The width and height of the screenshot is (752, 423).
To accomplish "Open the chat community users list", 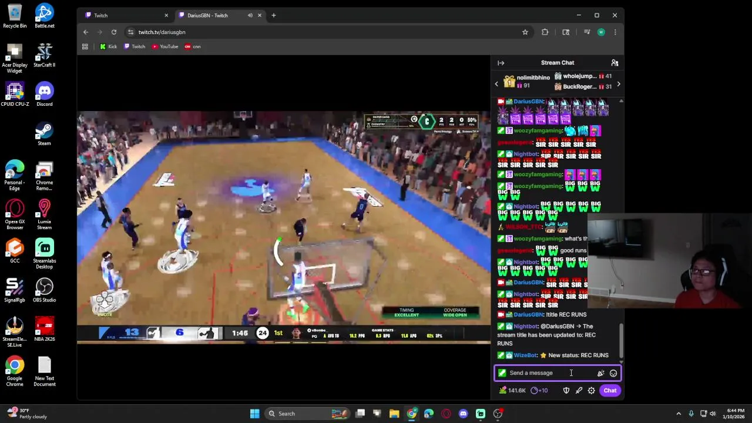I will (x=615, y=63).
